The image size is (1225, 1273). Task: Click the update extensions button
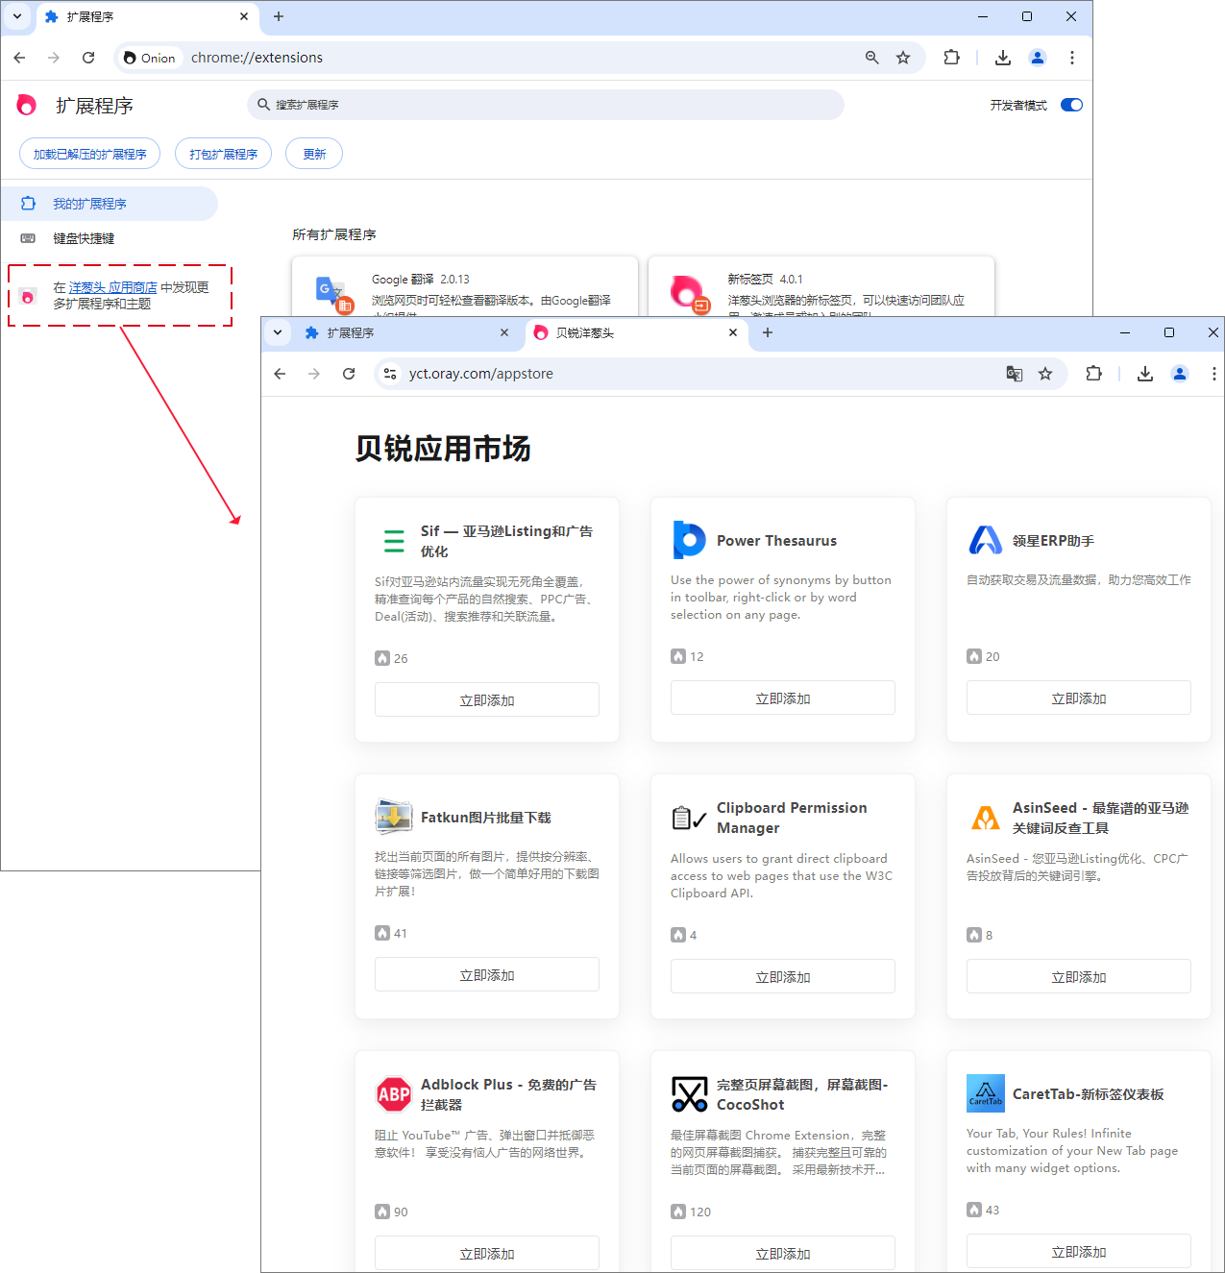click(314, 154)
